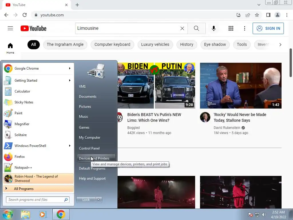This screenshot has width=293, height=220.
Task: Reload the YouTube page
Action: [x=25, y=15]
